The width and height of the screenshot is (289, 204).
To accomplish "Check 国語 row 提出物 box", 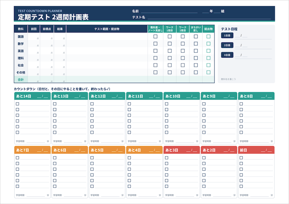I will [x=208, y=37].
